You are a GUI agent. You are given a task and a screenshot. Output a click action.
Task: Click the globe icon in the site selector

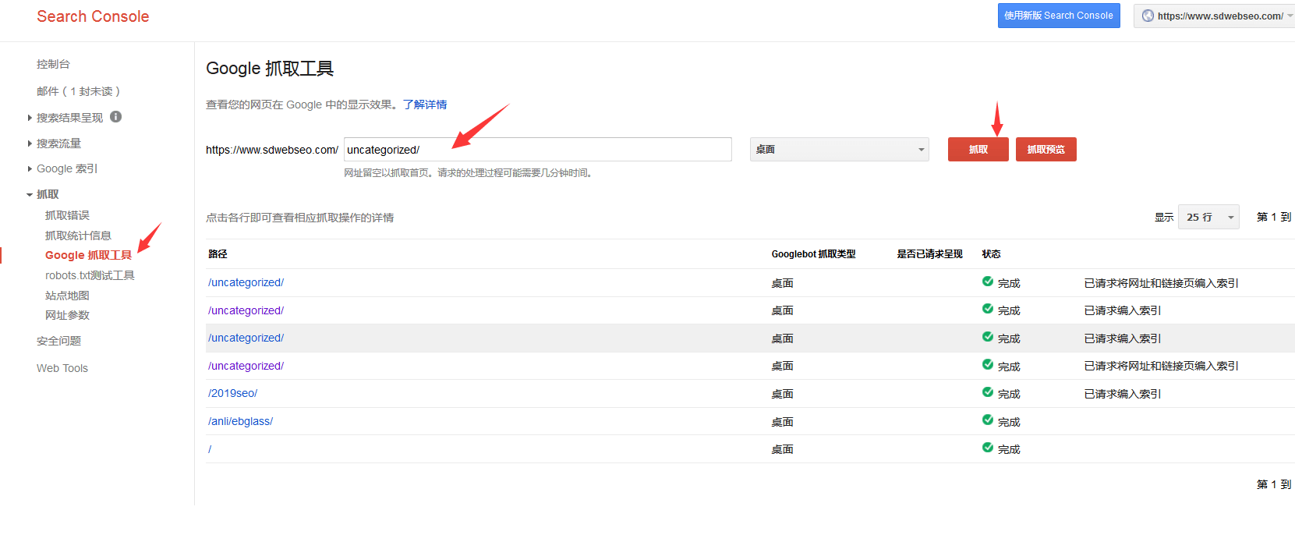pos(1148,16)
